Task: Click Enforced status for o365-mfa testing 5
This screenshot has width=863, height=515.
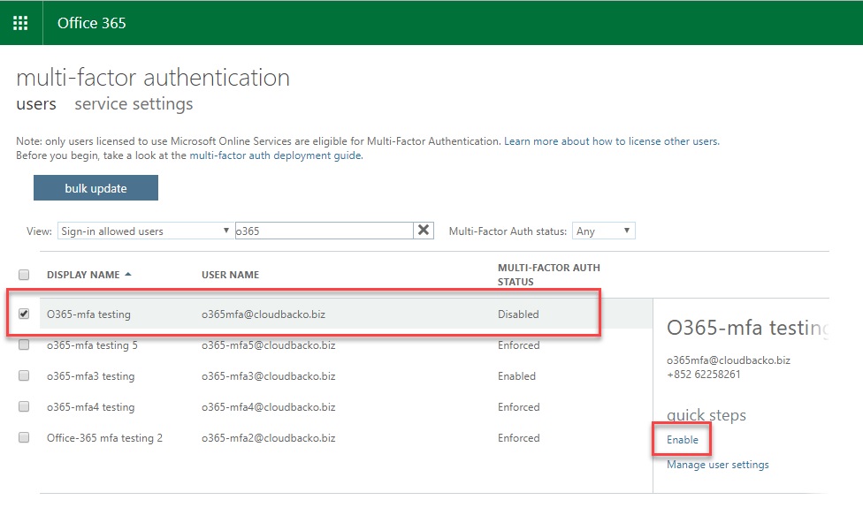Action: point(518,345)
